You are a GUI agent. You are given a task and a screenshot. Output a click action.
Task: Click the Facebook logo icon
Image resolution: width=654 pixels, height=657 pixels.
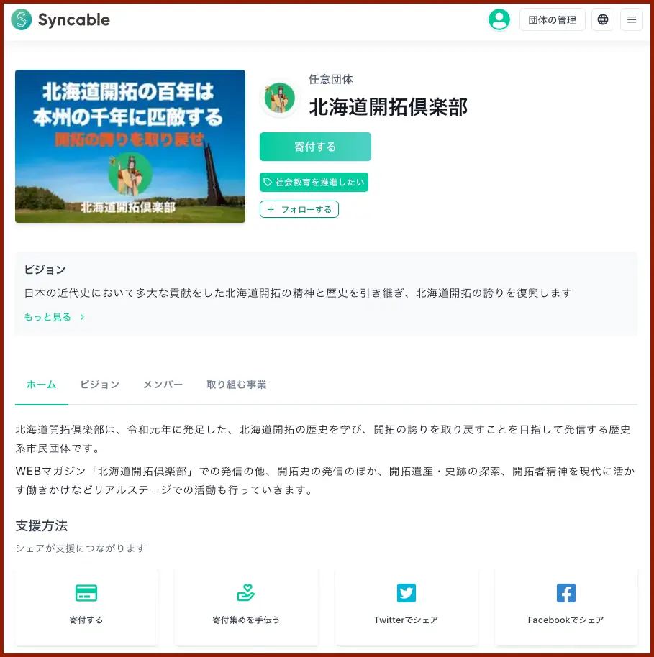(566, 593)
